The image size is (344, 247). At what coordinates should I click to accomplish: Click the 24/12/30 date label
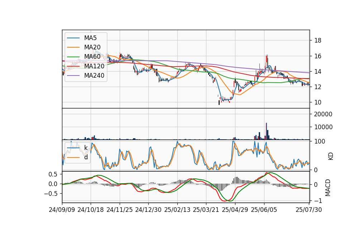pos(148,210)
